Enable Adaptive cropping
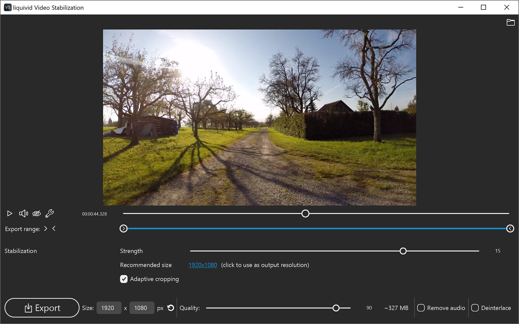 (x=124, y=279)
